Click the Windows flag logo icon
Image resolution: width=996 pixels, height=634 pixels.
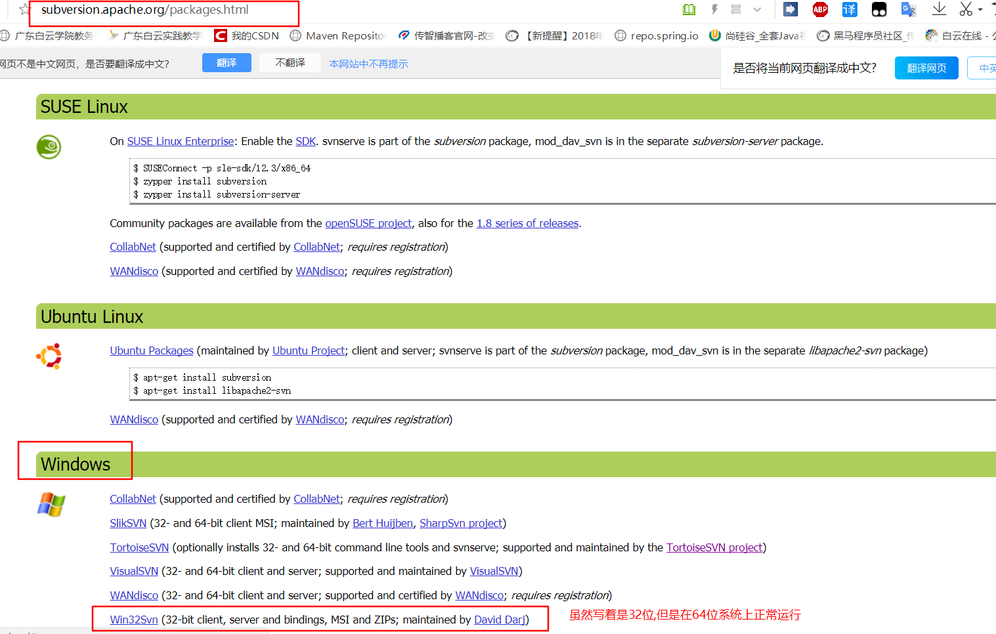(51, 505)
